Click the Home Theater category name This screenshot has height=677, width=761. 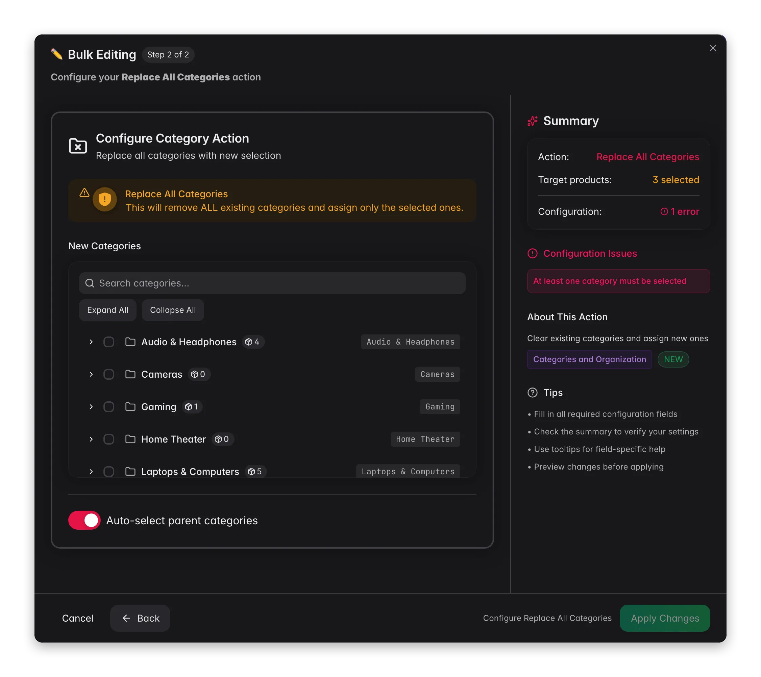point(173,439)
